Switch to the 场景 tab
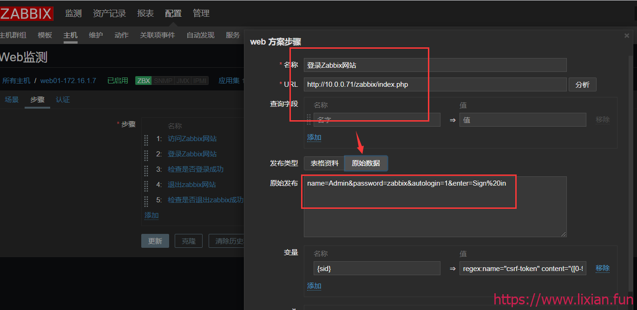Screen dimensions: 637x310 coord(12,100)
